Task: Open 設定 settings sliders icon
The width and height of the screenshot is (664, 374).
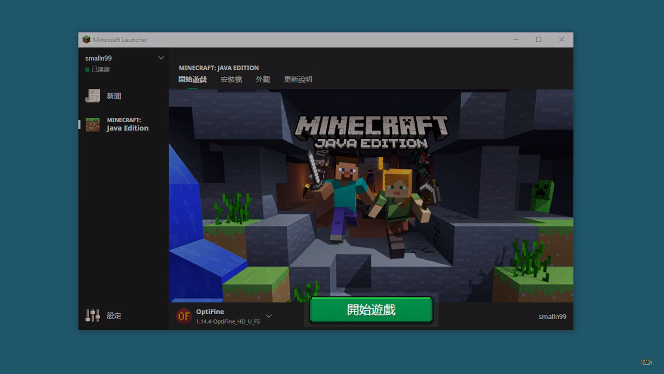Action: pos(93,316)
